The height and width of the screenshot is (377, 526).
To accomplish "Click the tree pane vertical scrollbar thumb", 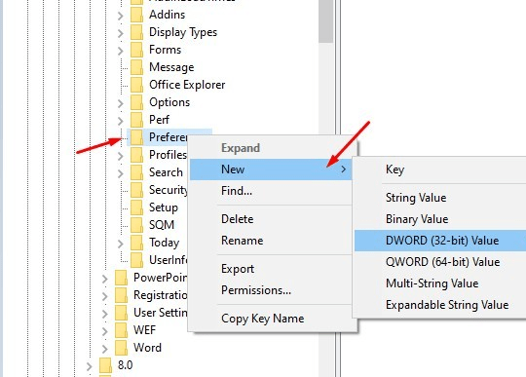I will click(325, 21).
